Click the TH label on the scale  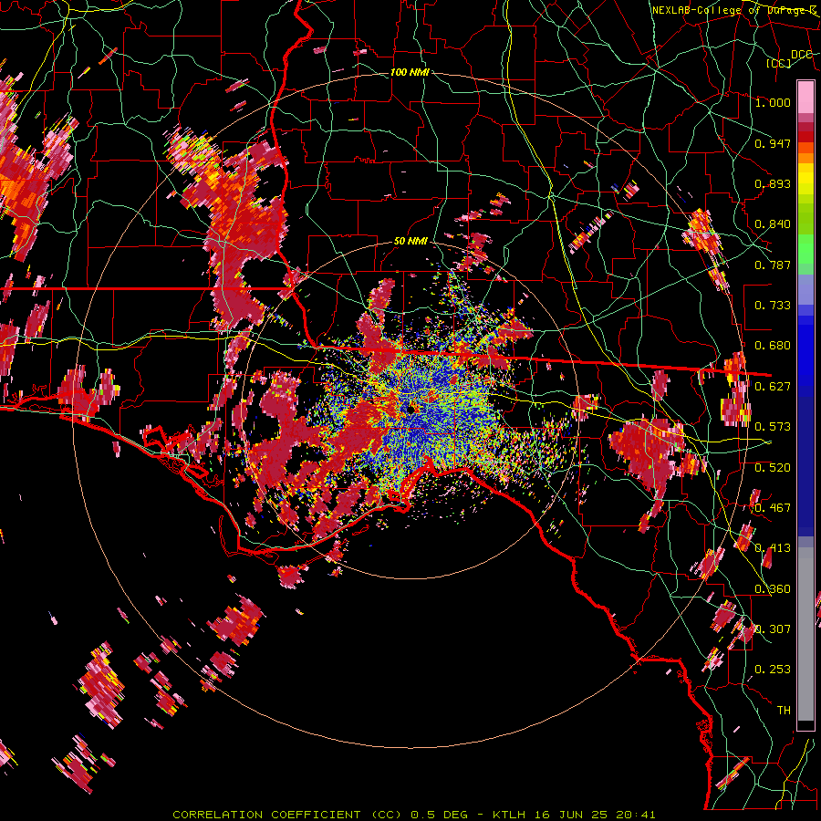point(784,711)
